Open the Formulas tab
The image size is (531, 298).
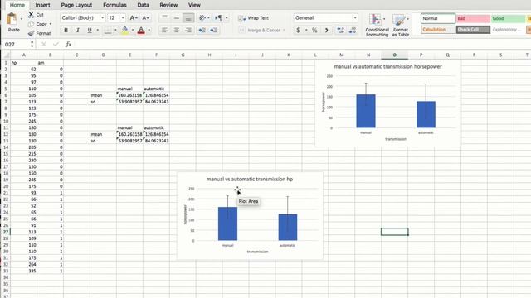tap(114, 5)
